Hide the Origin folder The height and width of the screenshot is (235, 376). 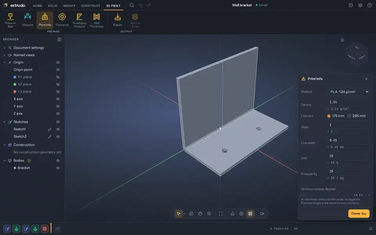tap(58, 62)
